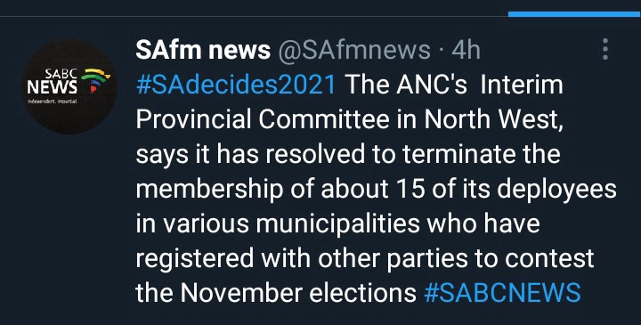The height and width of the screenshot is (325, 641).
Task: Open the SAfm news display name
Action: [203, 50]
